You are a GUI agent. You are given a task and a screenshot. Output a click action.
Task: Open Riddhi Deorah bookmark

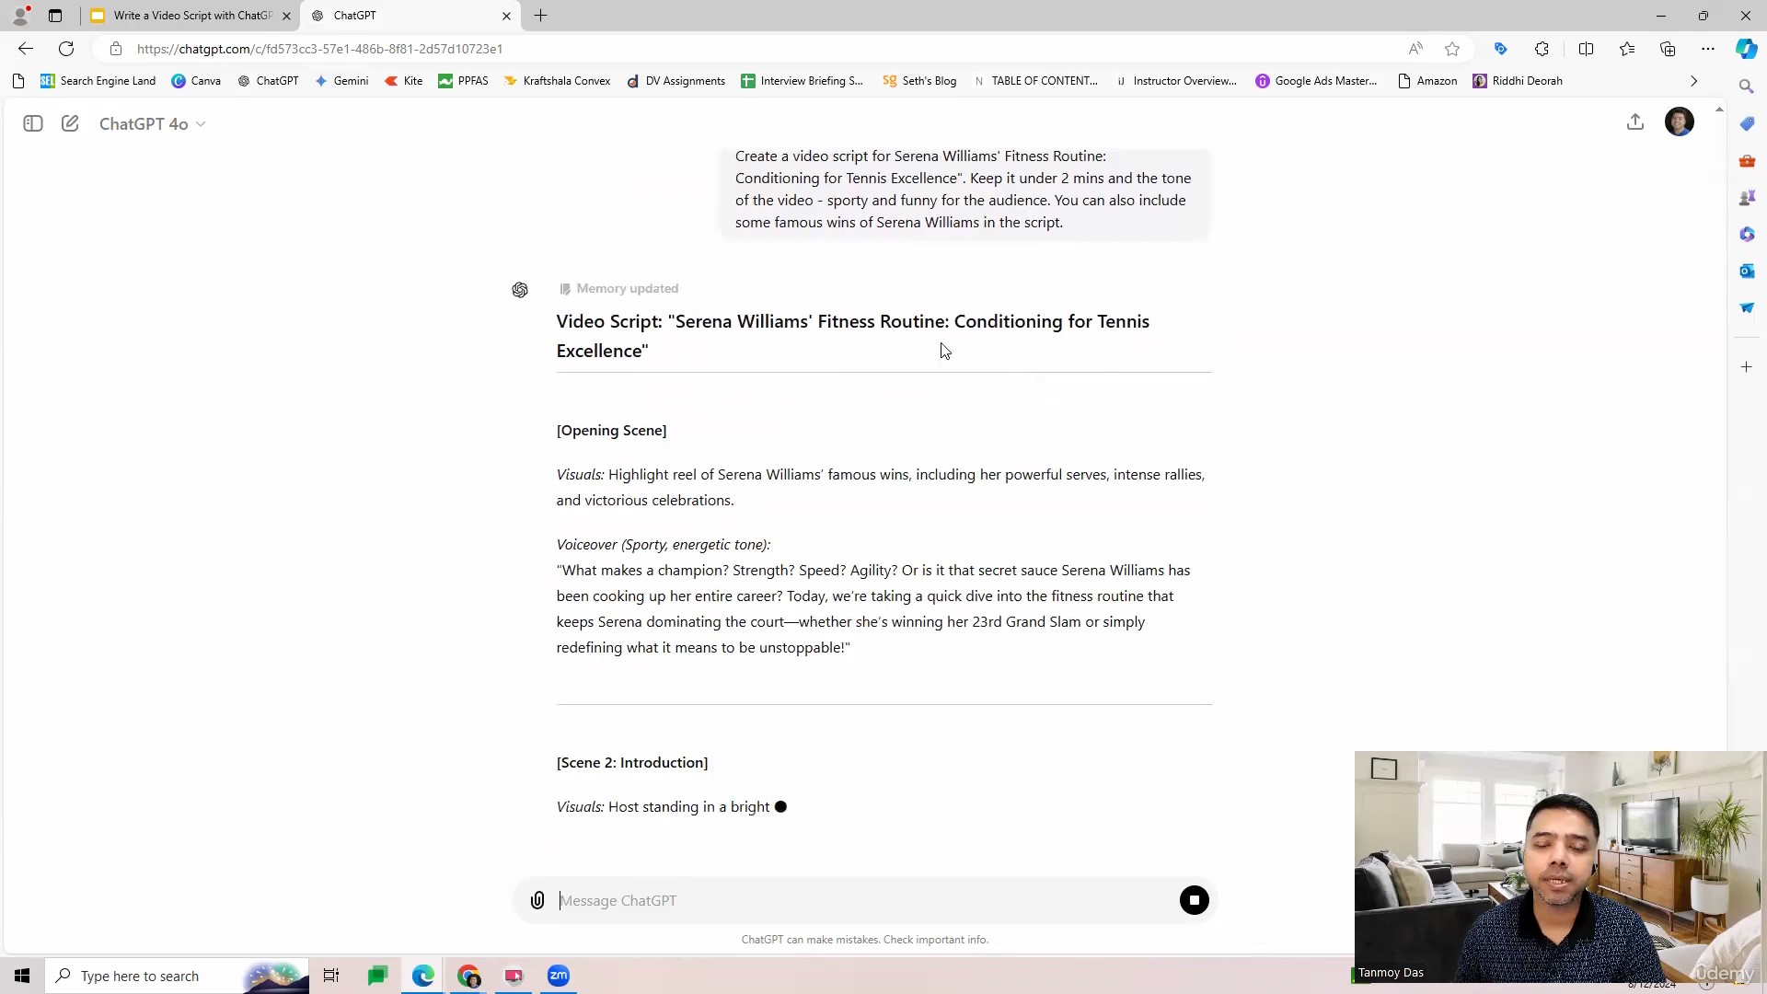click(1518, 81)
